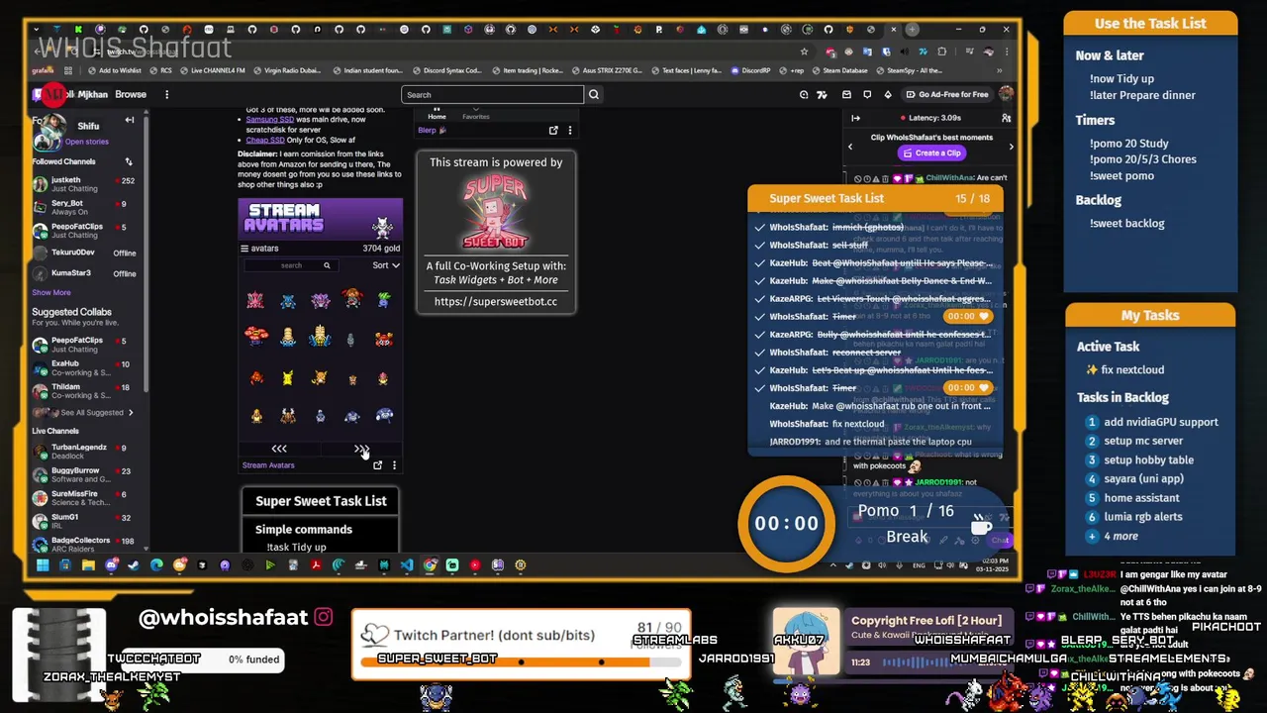1267x713 pixels.
Task: Open the user profile avatar menu
Action: (x=1006, y=94)
